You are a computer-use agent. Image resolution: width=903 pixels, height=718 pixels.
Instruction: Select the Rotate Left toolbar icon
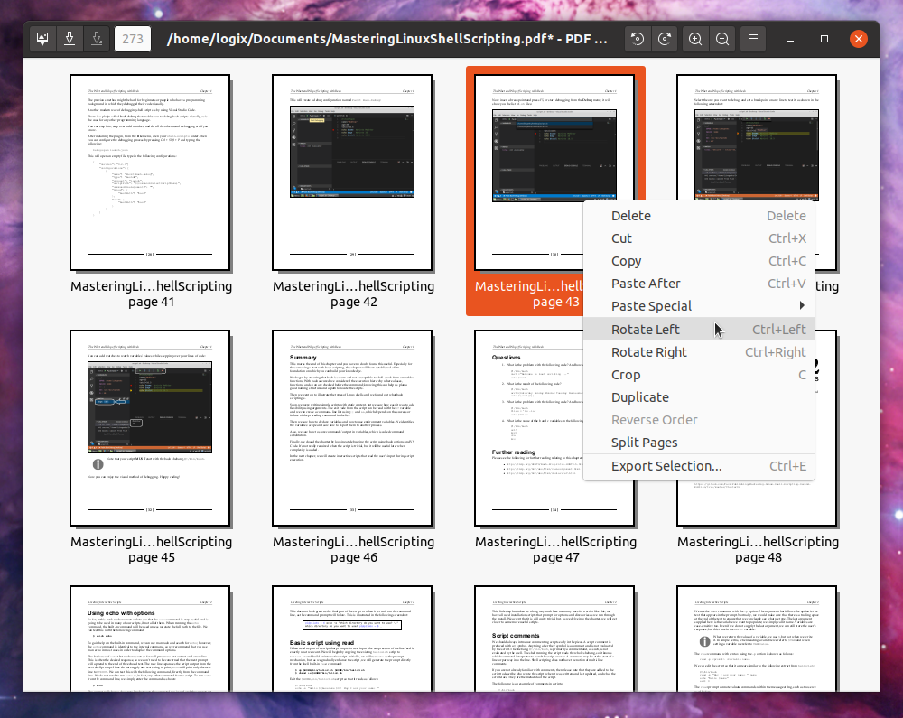point(638,38)
